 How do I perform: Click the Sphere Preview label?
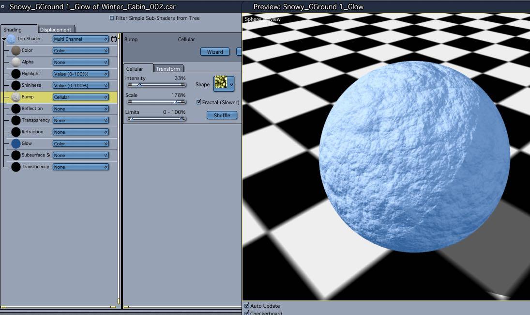click(x=263, y=19)
